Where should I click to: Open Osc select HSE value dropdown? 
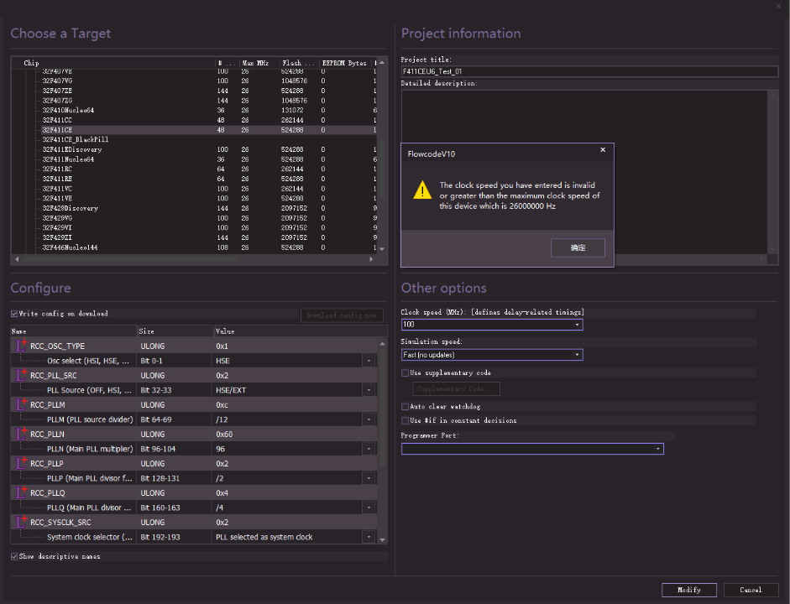369,361
